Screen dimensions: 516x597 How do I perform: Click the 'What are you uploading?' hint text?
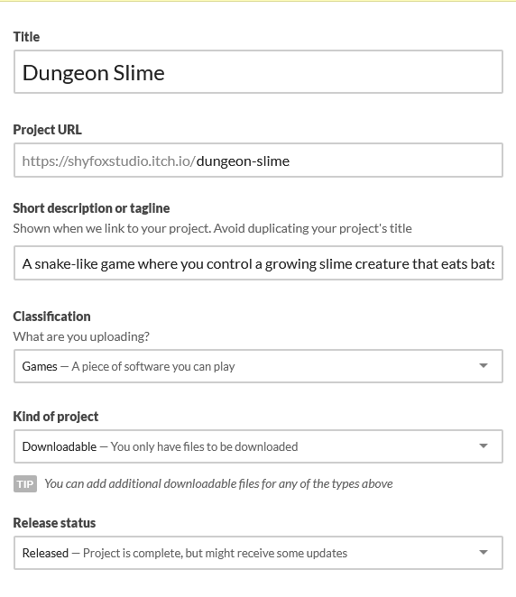81,336
